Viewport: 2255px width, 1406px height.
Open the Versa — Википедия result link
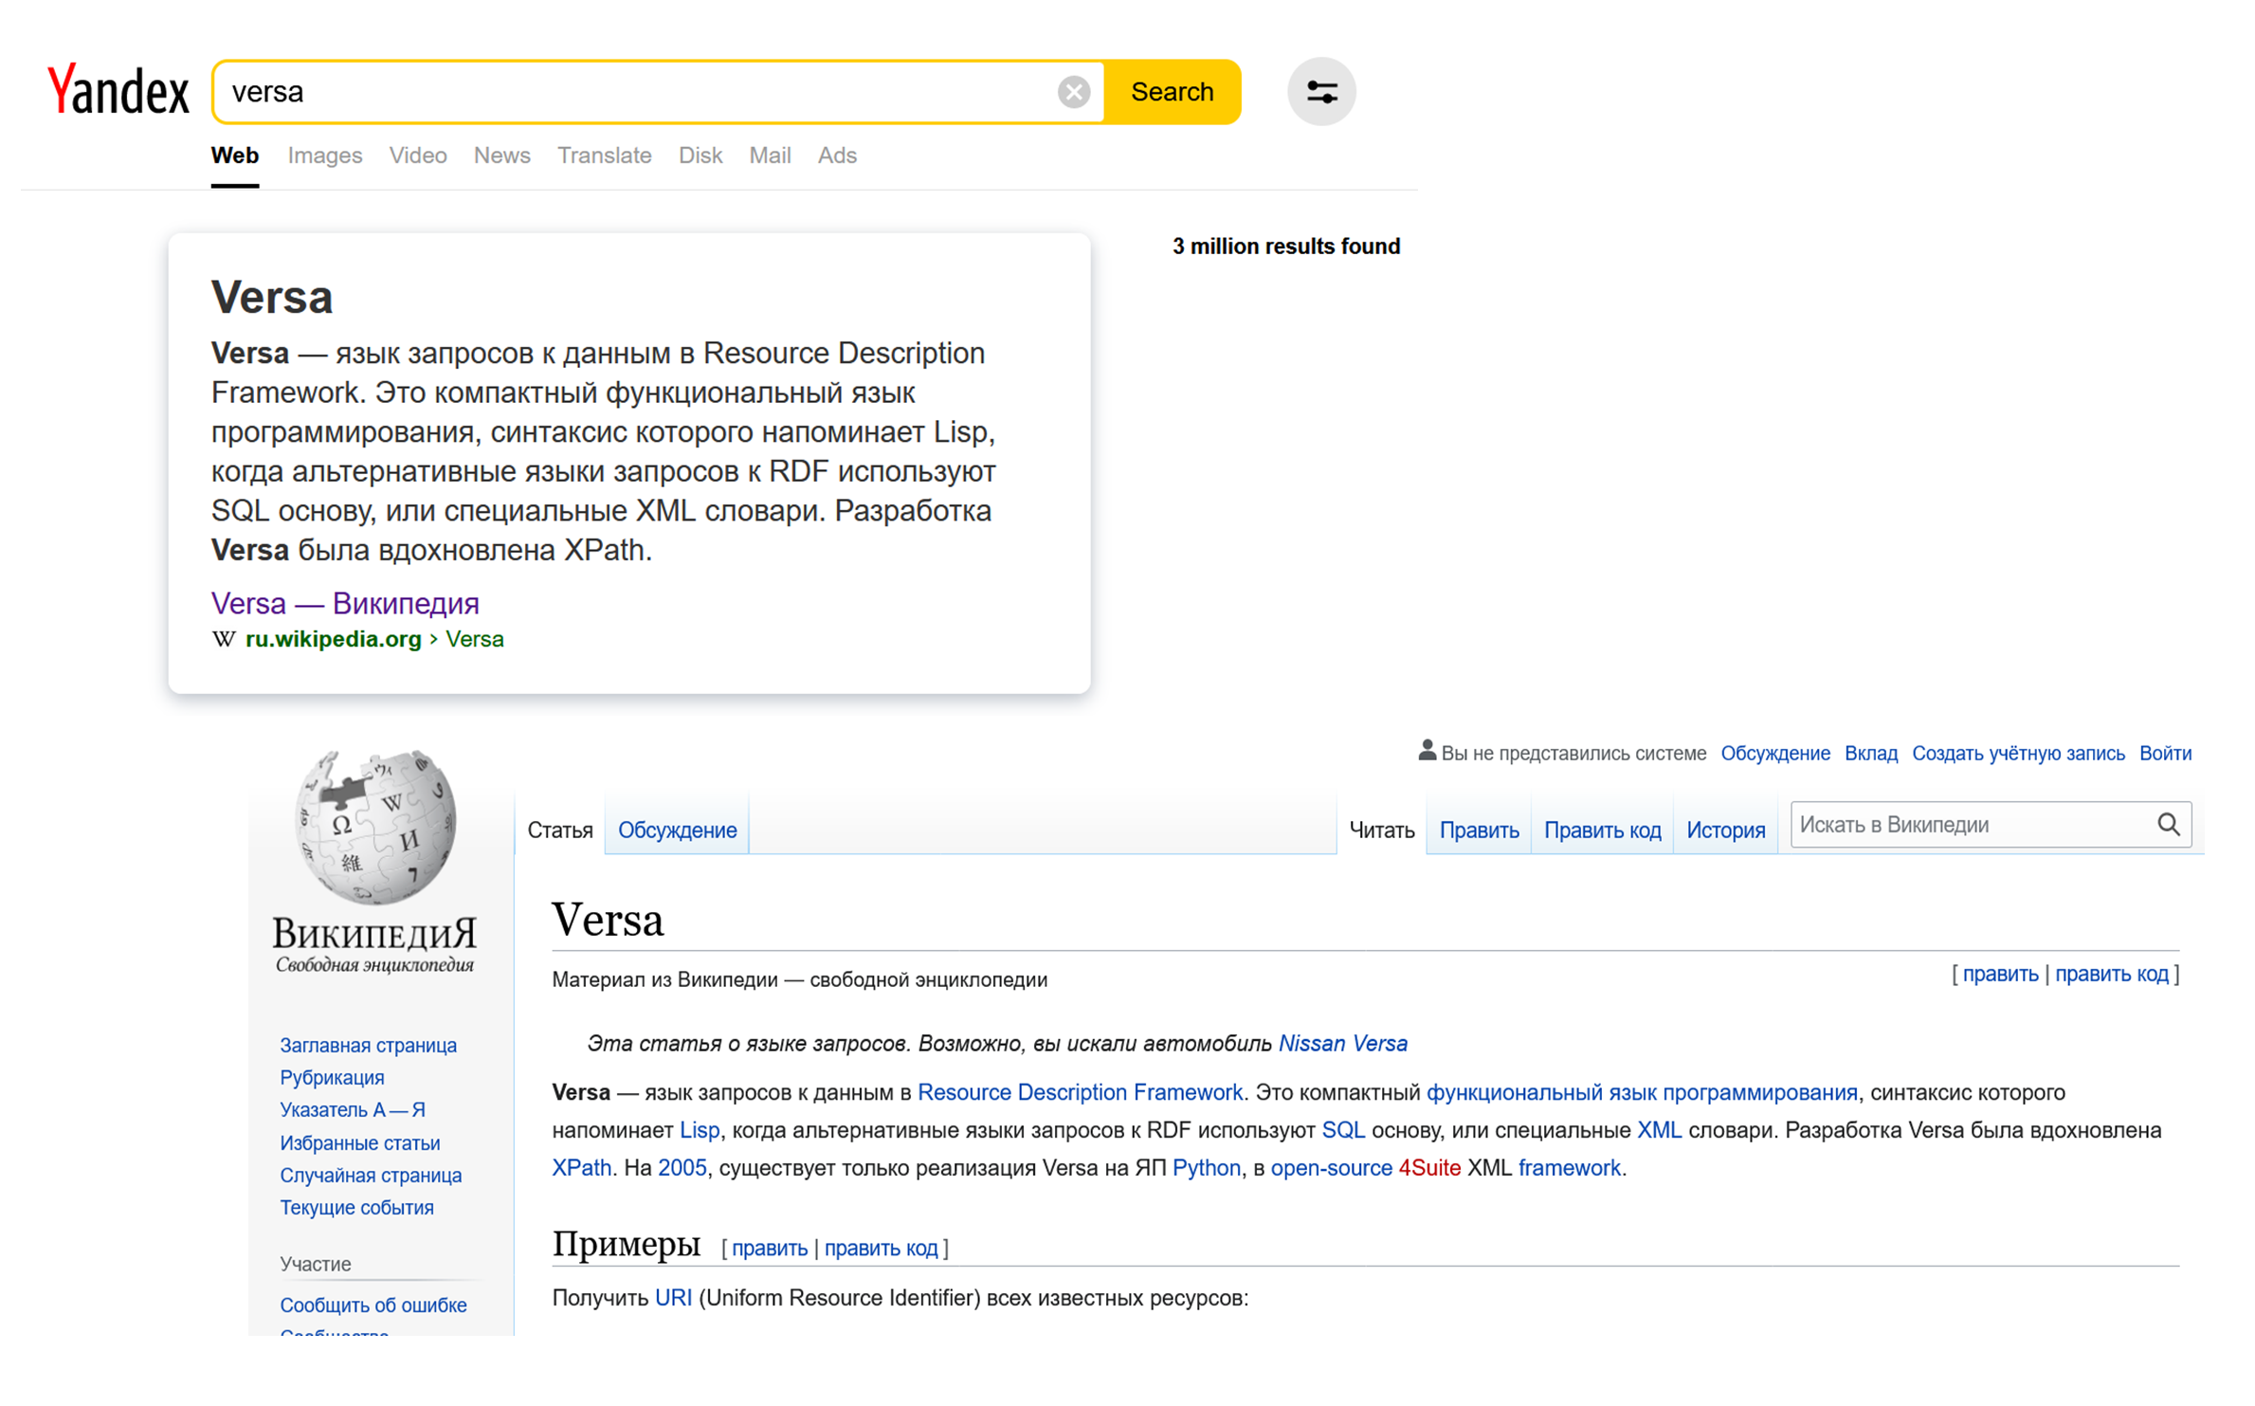[x=345, y=603]
